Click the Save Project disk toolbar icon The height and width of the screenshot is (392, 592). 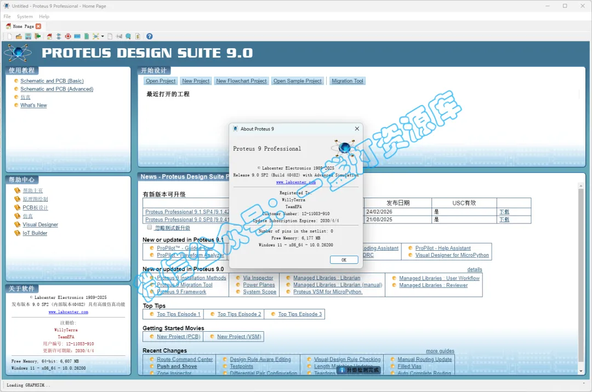29,37
